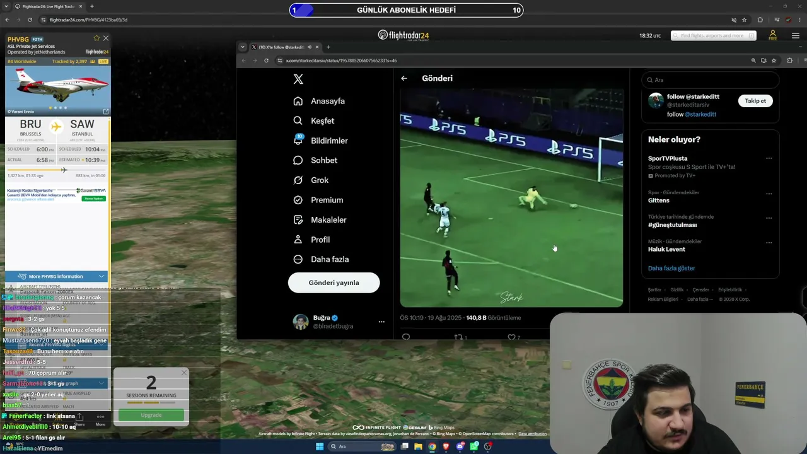
Task: Open the PHVBG aircraft photo
Action: pos(57,90)
